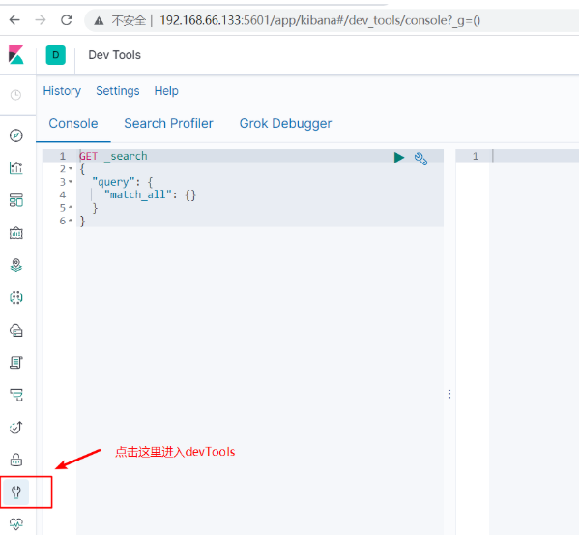Click the browser address bar URL

click(320, 20)
